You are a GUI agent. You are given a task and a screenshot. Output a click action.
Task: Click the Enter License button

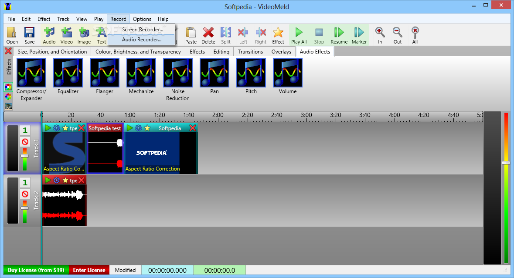(x=89, y=270)
